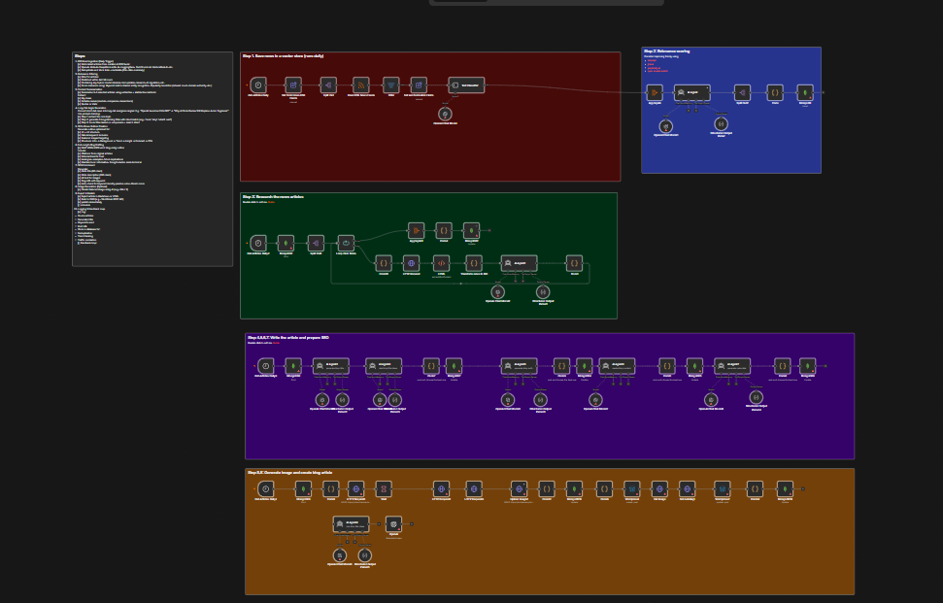Screen dimensions: 943x603
Task: Select the gray Steps sticky note
Action: point(152,158)
